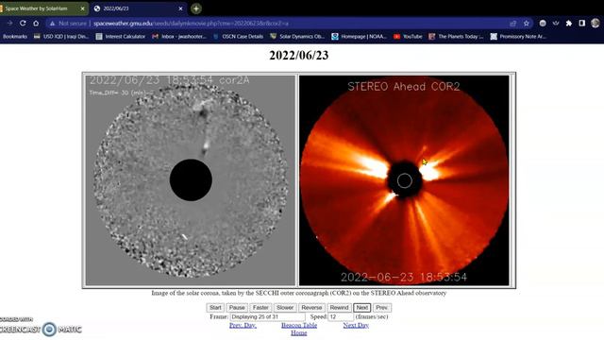Close the 2022/06/23 tab

click(x=180, y=8)
